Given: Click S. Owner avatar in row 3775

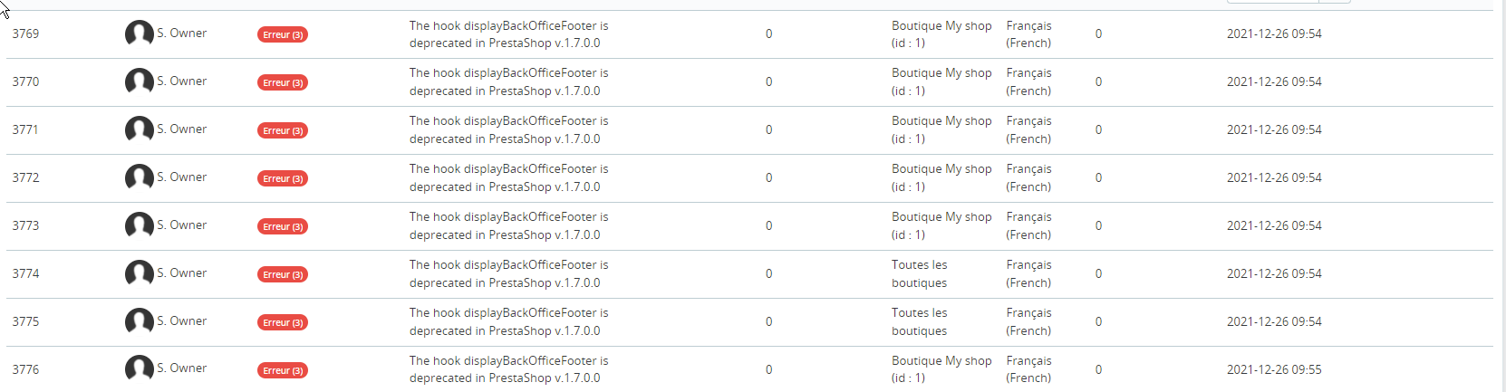Looking at the screenshot, I should tap(139, 321).
